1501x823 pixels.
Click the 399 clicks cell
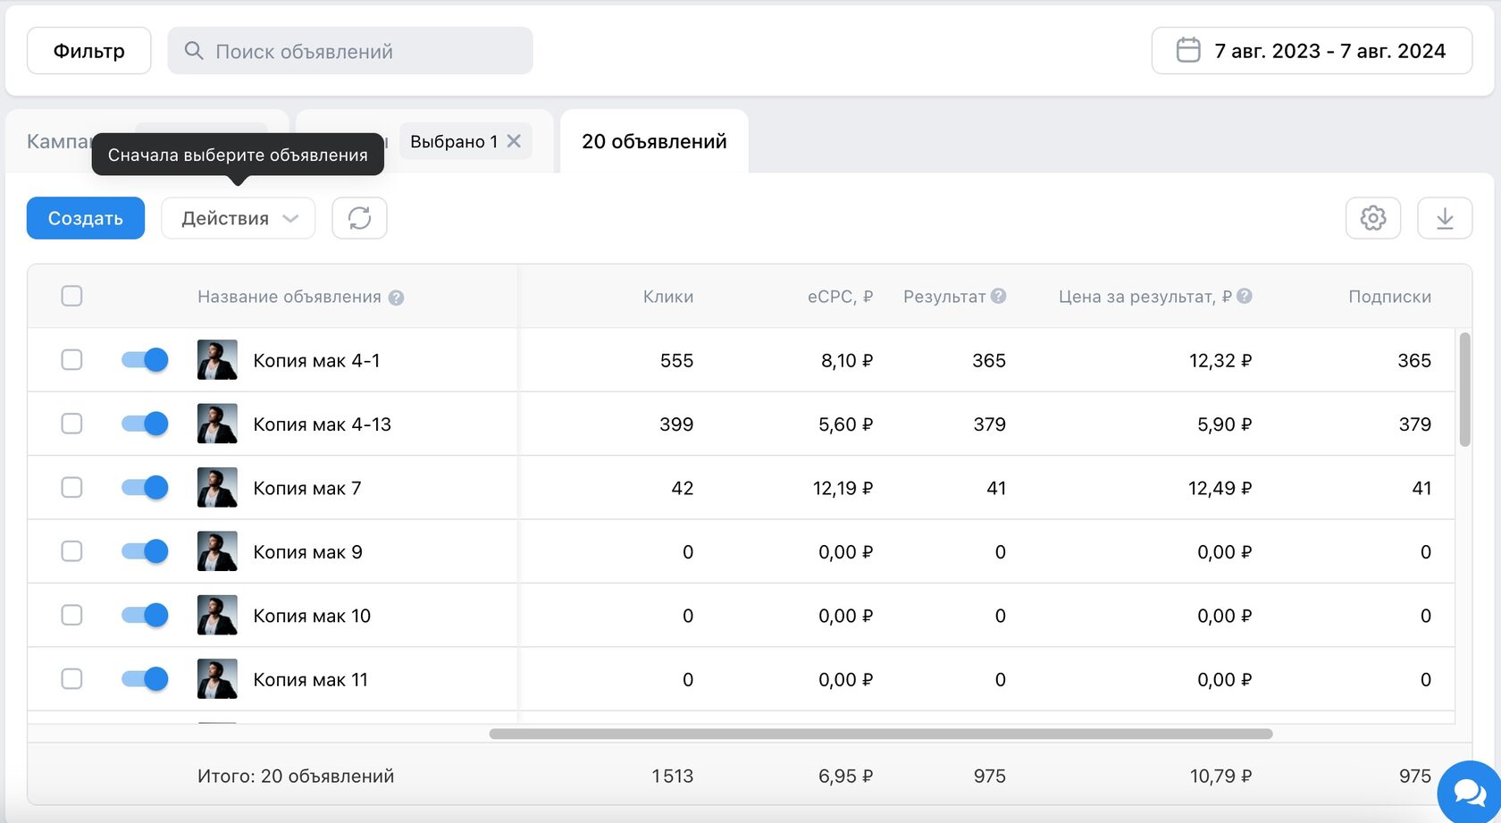676,424
